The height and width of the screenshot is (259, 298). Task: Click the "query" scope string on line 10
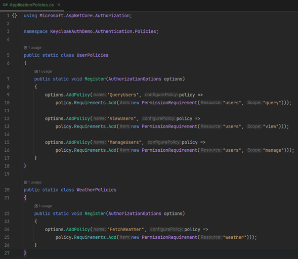[x=272, y=103]
